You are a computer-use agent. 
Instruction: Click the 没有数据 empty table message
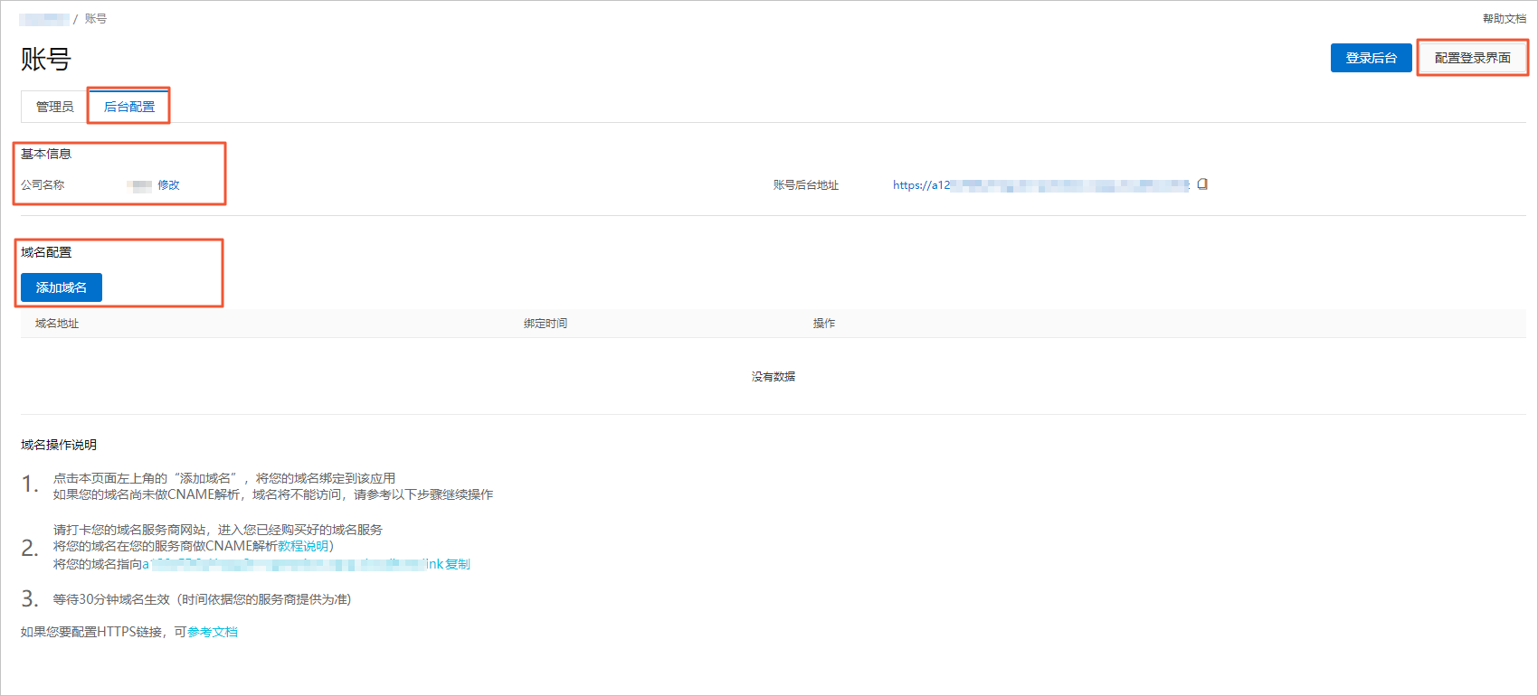[774, 377]
